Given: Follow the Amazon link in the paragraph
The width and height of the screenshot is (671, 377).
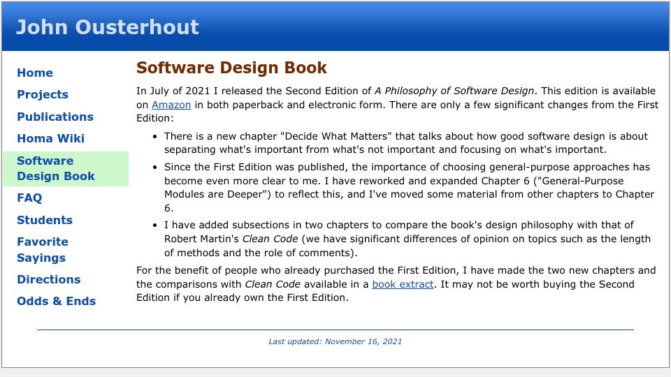Looking at the screenshot, I should 171,105.
